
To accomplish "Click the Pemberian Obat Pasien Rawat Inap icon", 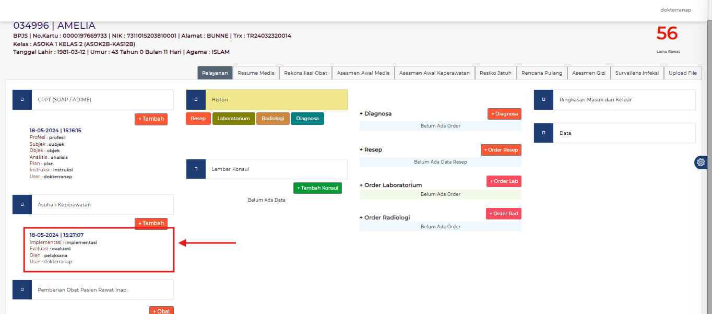I will 22,289.
